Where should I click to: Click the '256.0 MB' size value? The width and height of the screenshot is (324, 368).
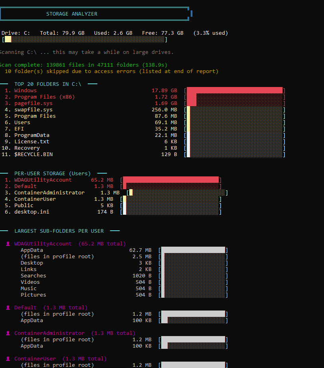pyautogui.click(x=164, y=110)
